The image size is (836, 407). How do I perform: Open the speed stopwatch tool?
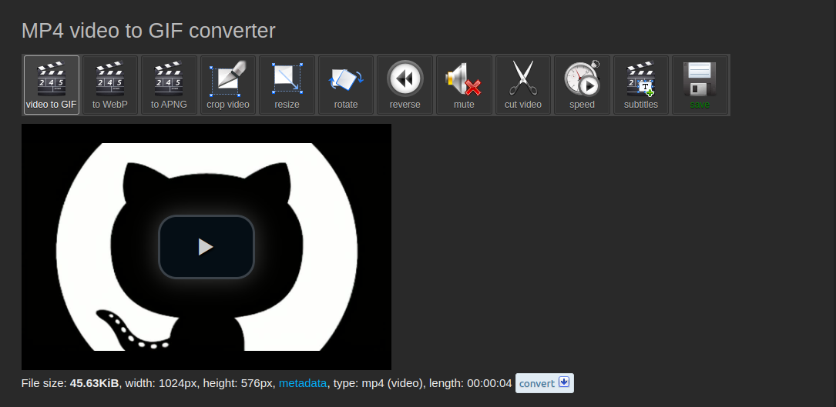click(582, 85)
